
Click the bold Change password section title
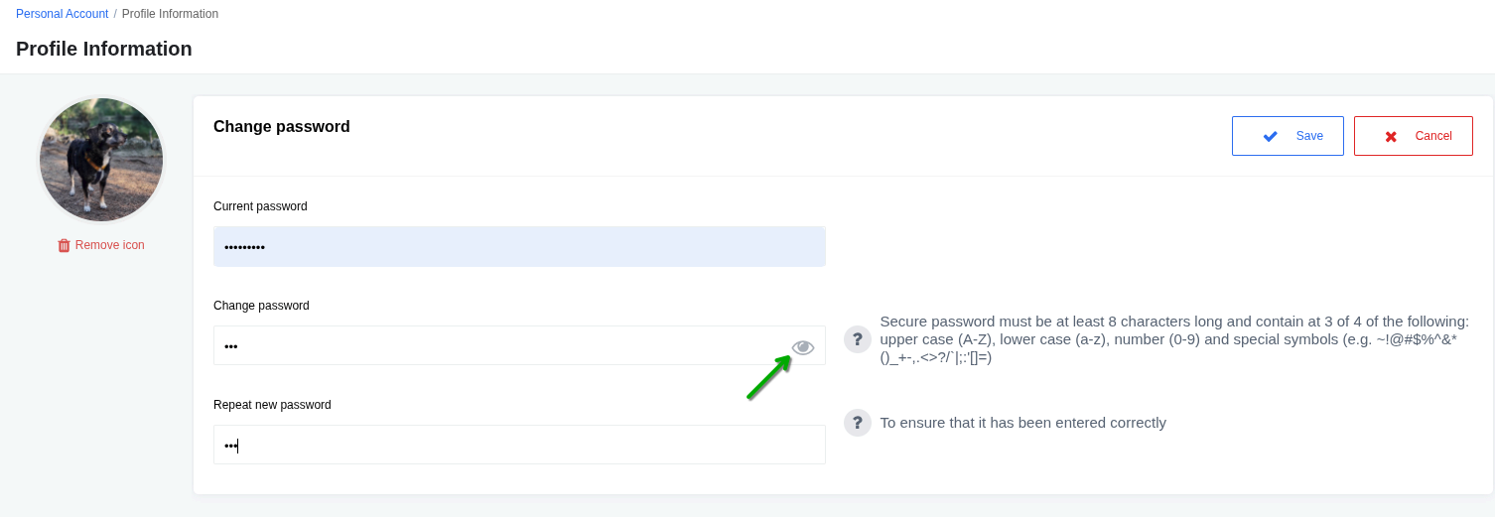[282, 127]
